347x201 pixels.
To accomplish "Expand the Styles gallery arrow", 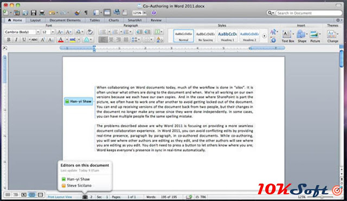I will click(x=264, y=36).
